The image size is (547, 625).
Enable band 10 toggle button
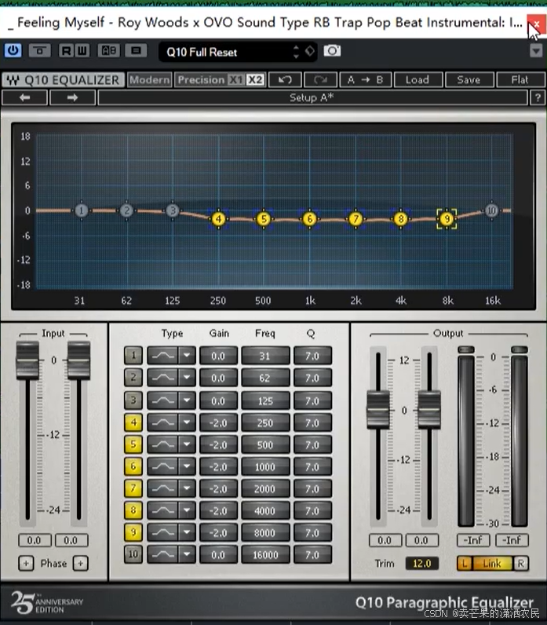133,554
